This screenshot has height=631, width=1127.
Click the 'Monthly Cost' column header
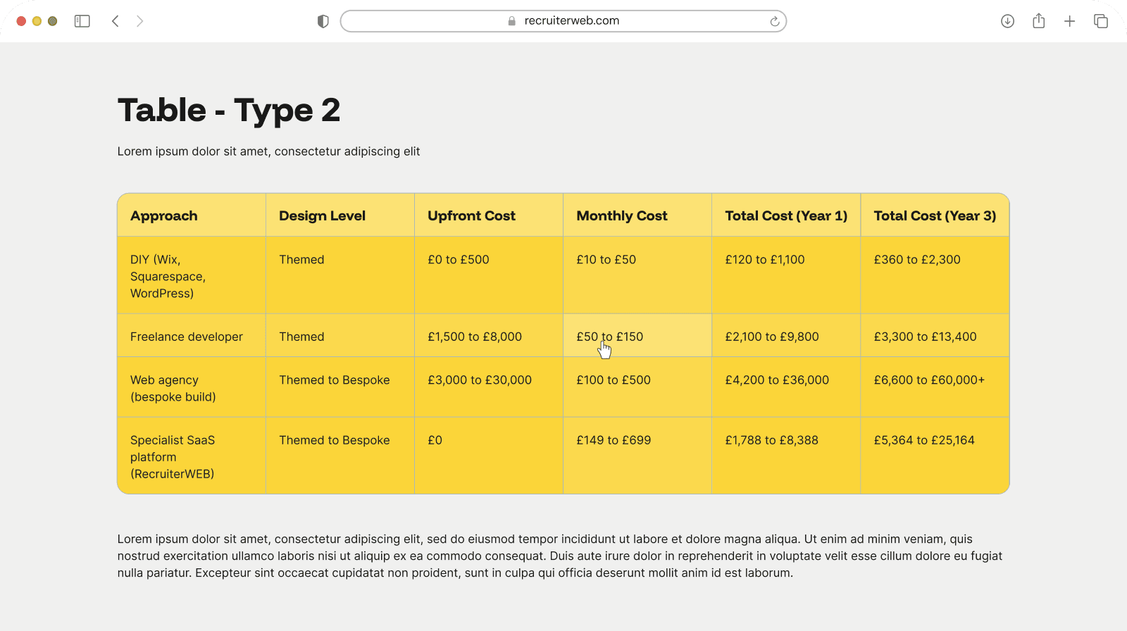(637, 215)
